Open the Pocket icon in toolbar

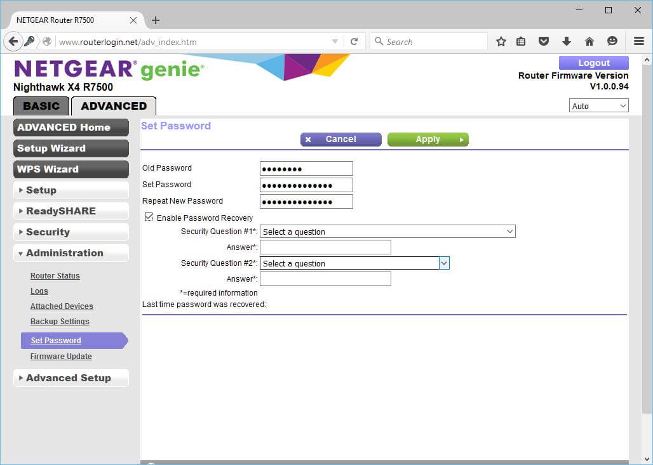click(543, 41)
